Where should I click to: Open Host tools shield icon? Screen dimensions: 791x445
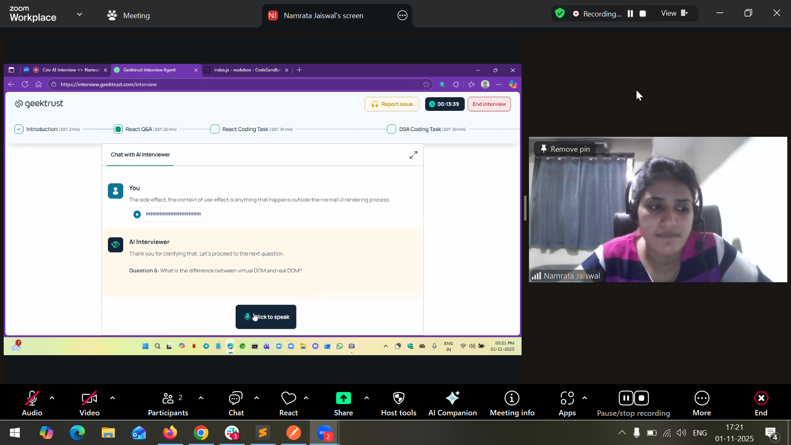(398, 398)
